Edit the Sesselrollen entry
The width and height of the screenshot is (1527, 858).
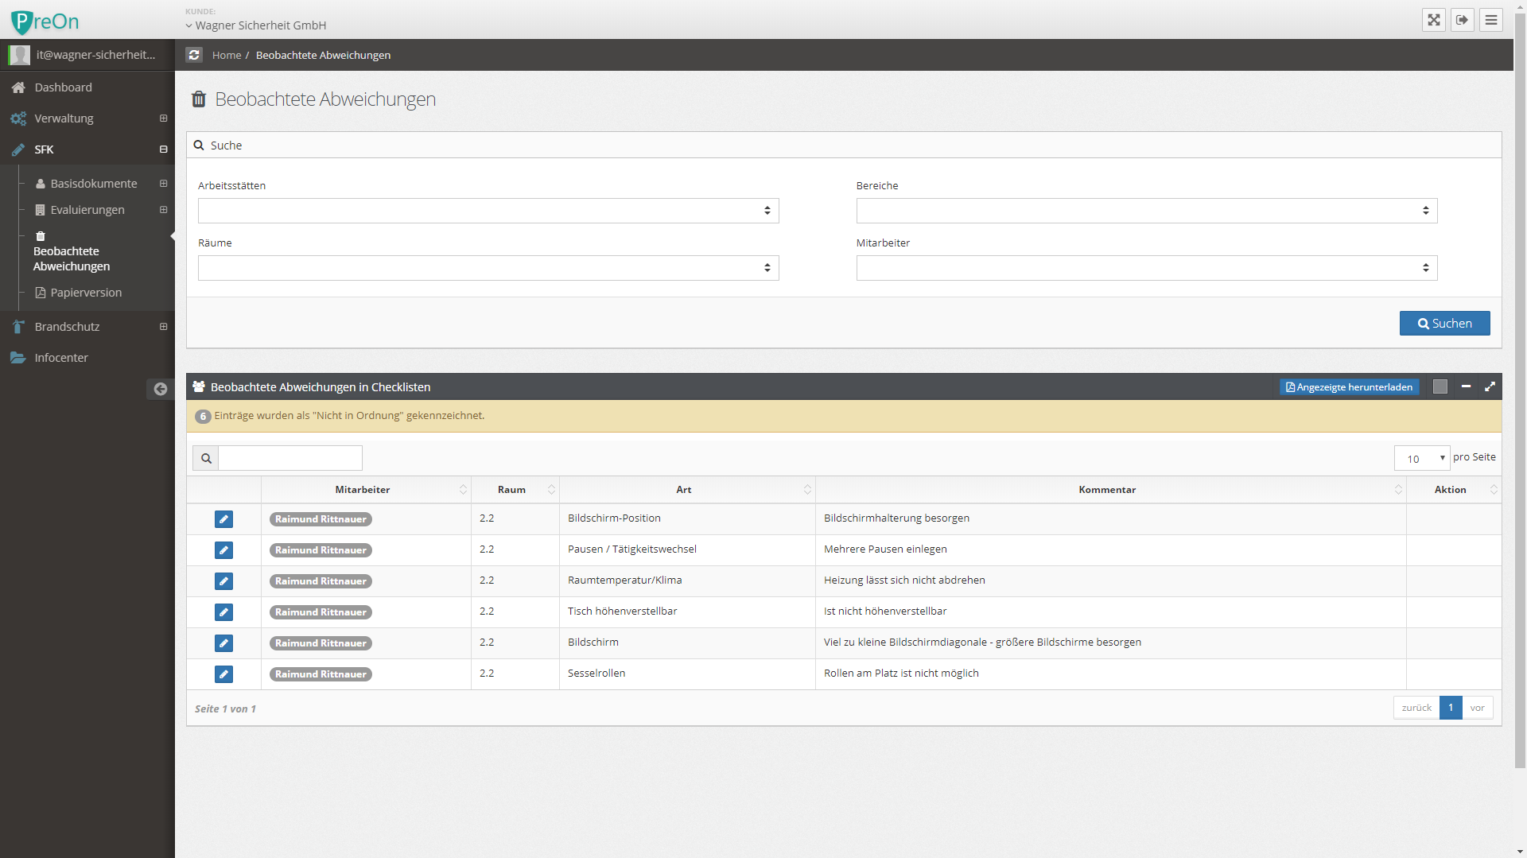point(223,674)
